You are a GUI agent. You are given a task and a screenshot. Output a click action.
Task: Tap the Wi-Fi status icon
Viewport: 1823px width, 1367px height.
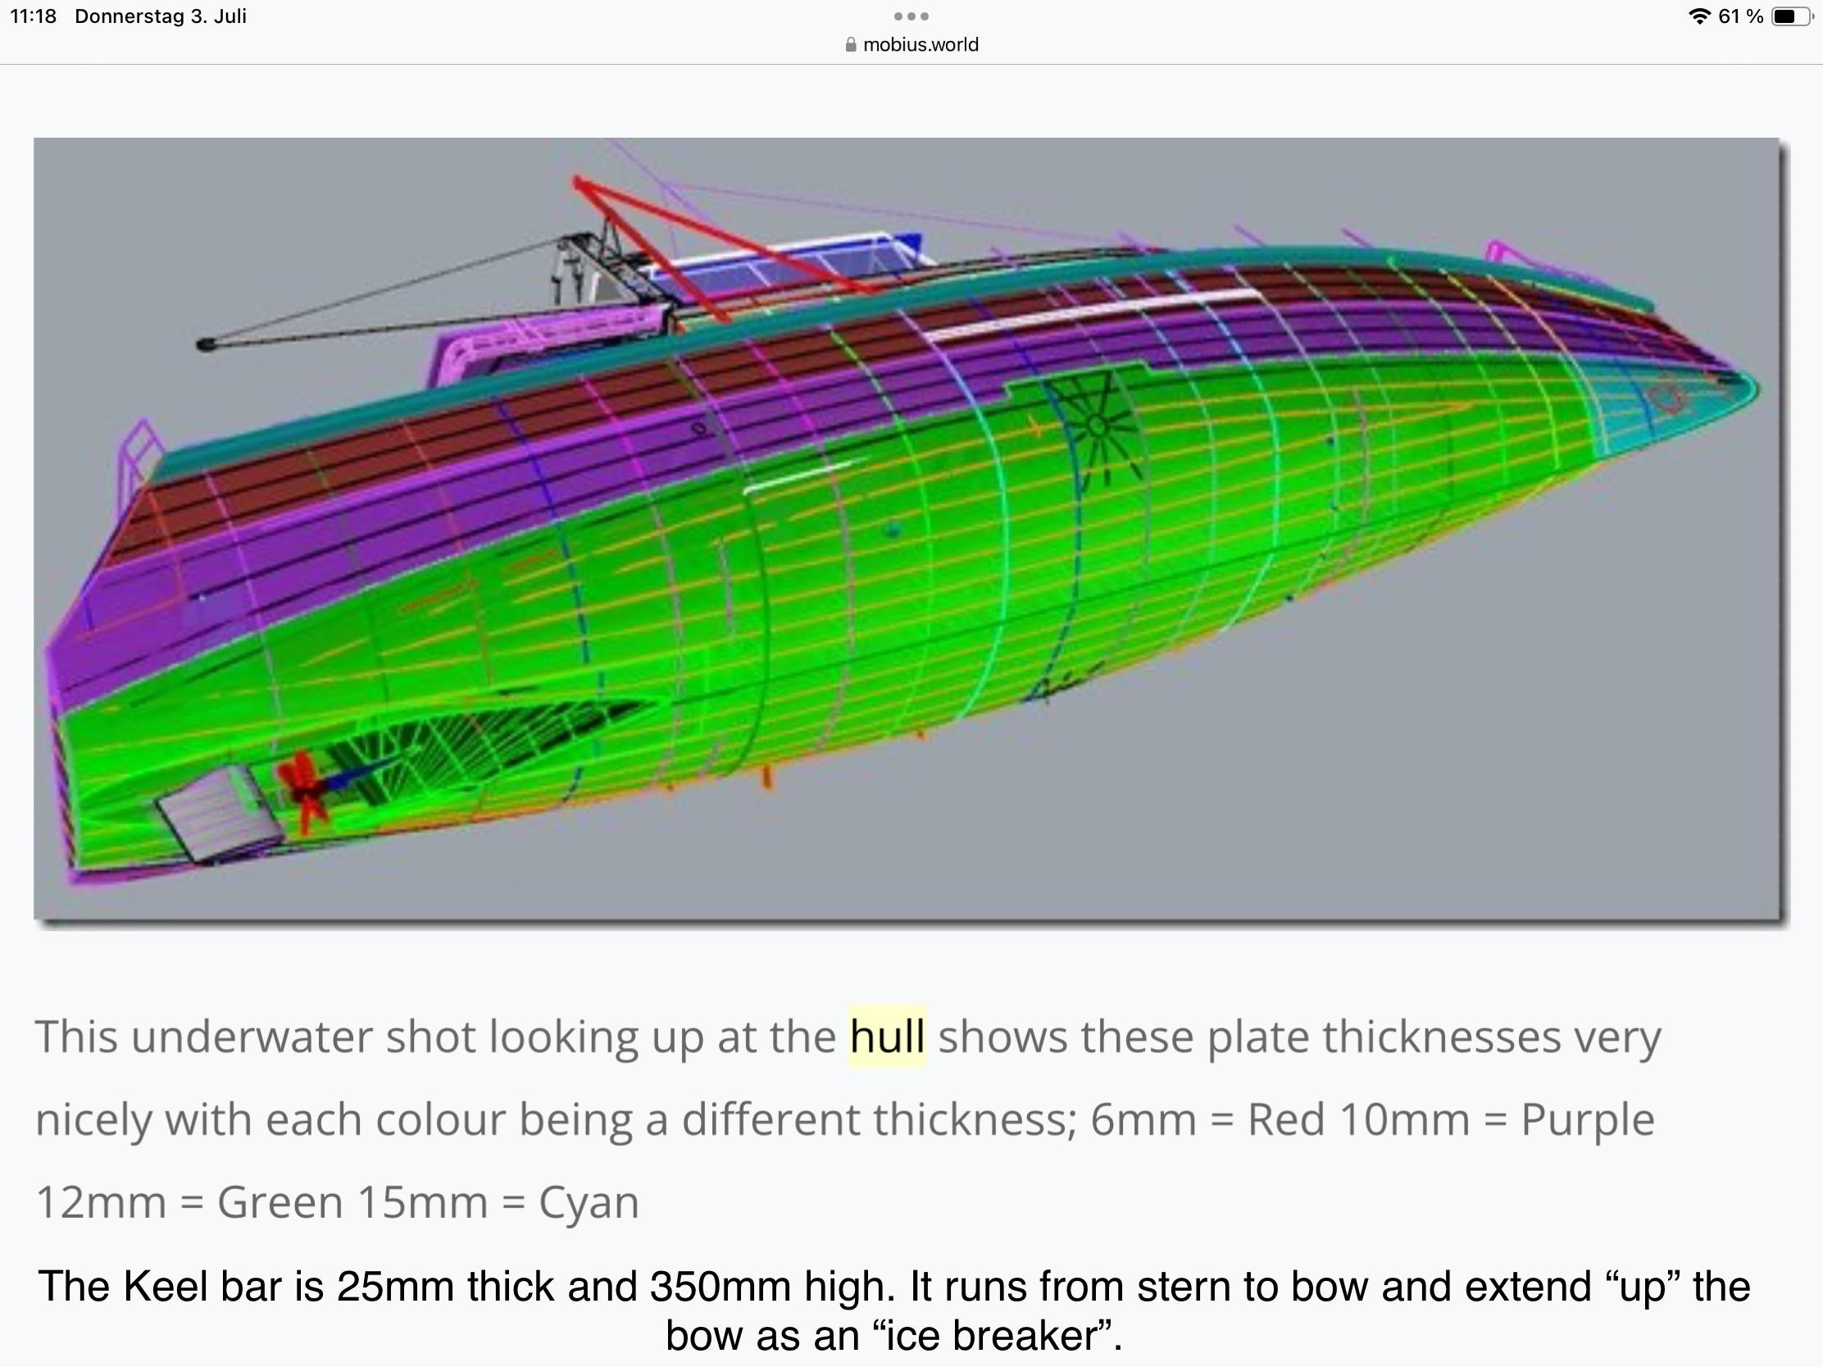coord(1698,16)
